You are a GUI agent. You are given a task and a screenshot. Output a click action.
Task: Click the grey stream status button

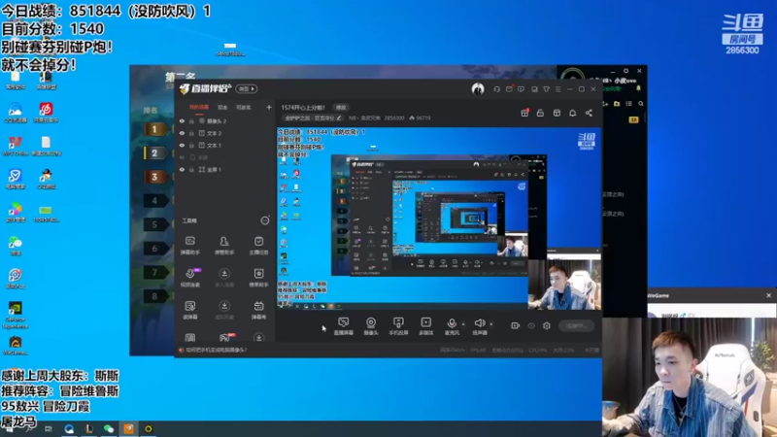click(576, 325)
